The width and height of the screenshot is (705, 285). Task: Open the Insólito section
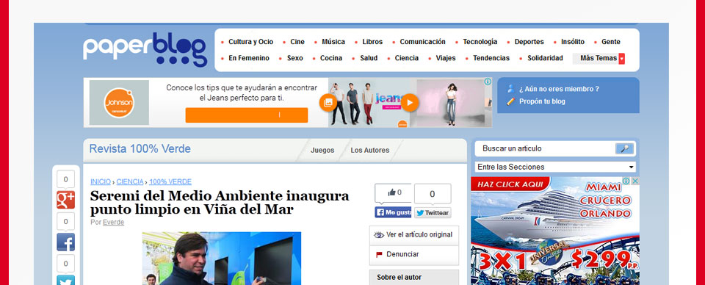tap(573, 42)
